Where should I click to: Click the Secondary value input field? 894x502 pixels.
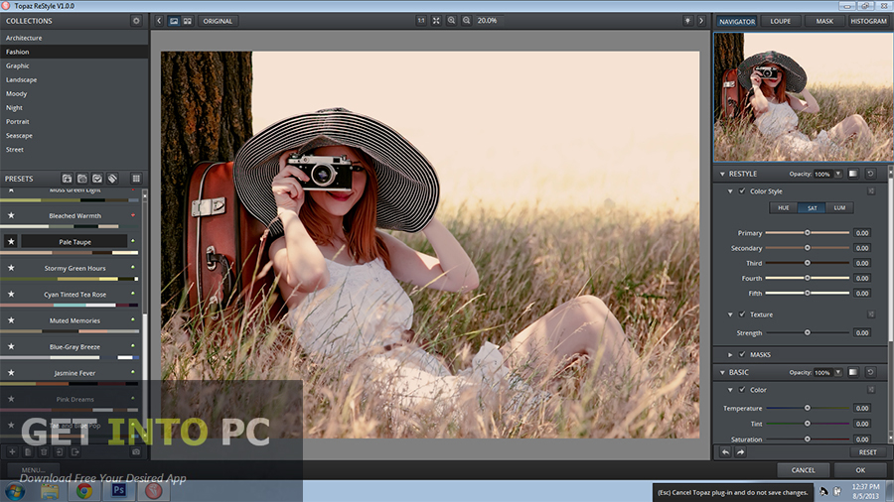pos(862,248)
